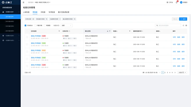
Task: Go to the previous page arrow in pagination
Action: [x=160, y=73]
